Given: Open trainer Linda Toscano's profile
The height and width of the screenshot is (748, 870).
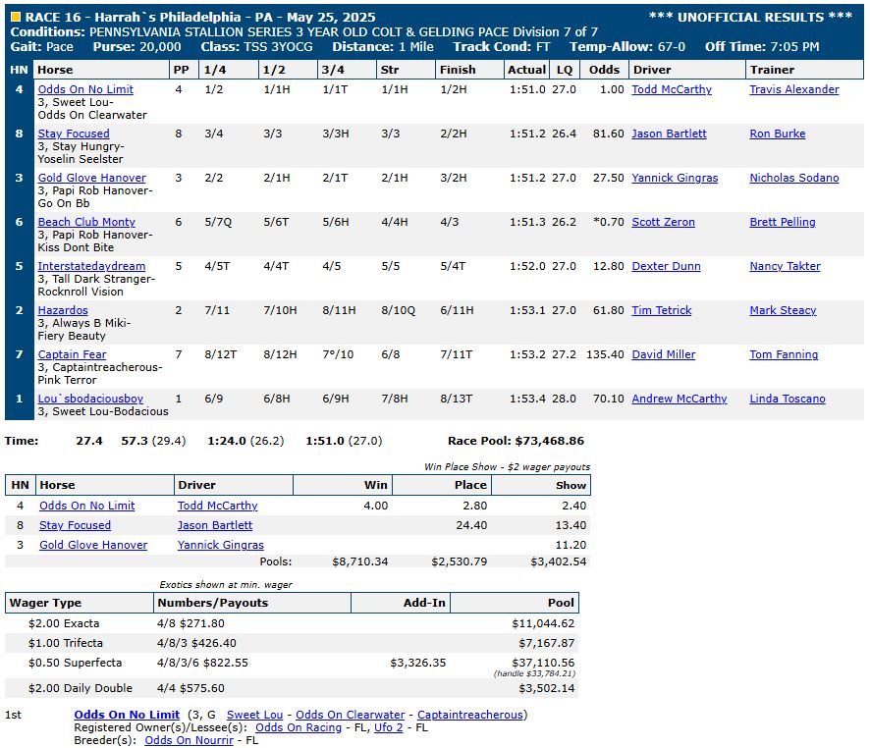Looking at the screenshot, I should pyautogui.click(x=787, y=399).
